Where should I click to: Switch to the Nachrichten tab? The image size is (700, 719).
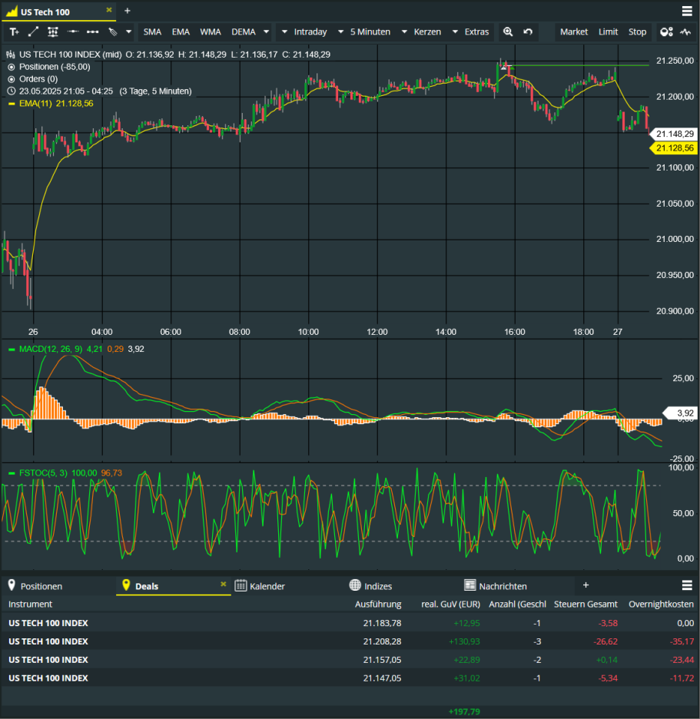pos(496,586)
